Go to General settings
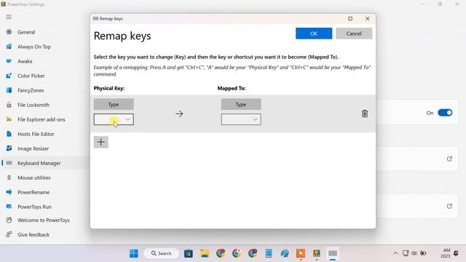466x262 pixels. pos(26,32)
